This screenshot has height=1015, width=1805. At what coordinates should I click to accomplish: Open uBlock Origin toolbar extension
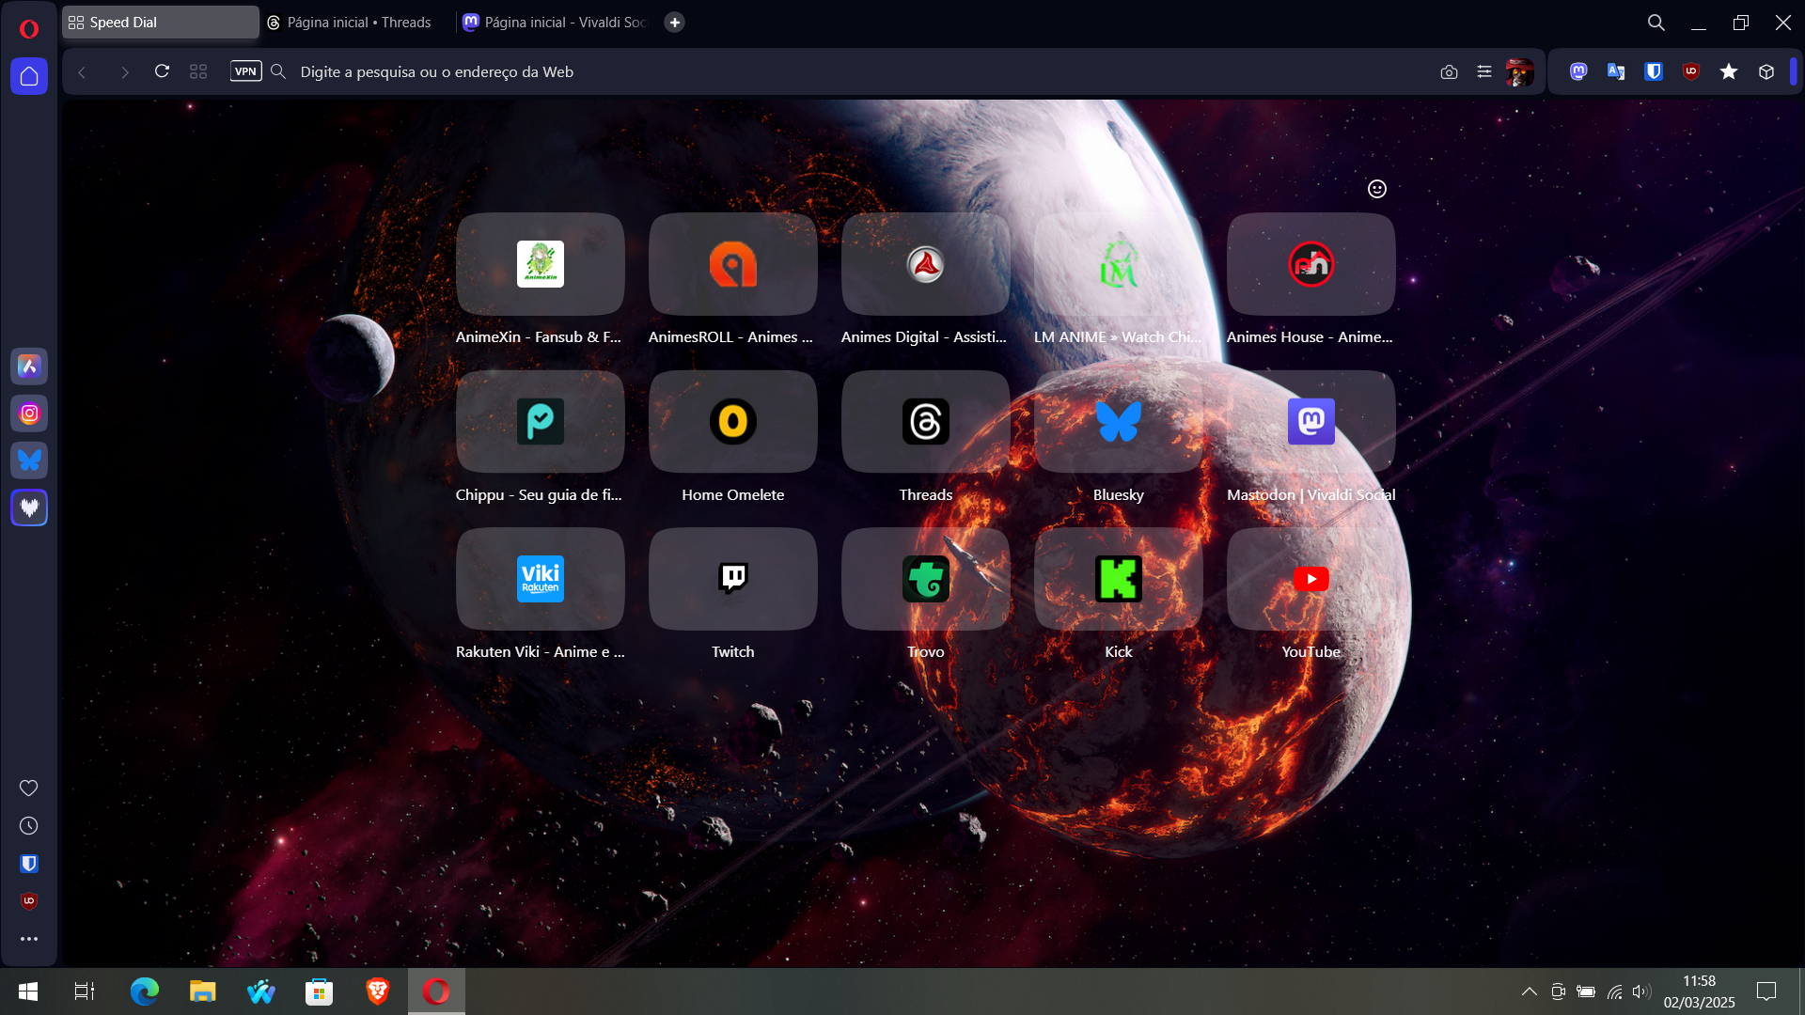(1691, 71)
